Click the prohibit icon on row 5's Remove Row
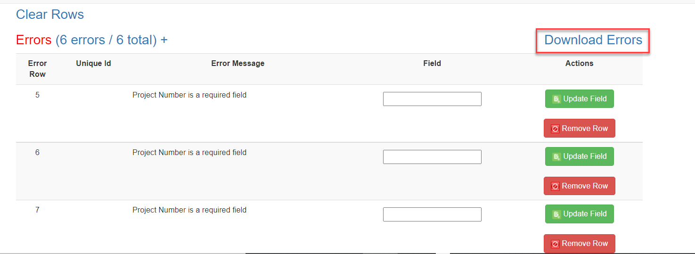 click(555, 129)
